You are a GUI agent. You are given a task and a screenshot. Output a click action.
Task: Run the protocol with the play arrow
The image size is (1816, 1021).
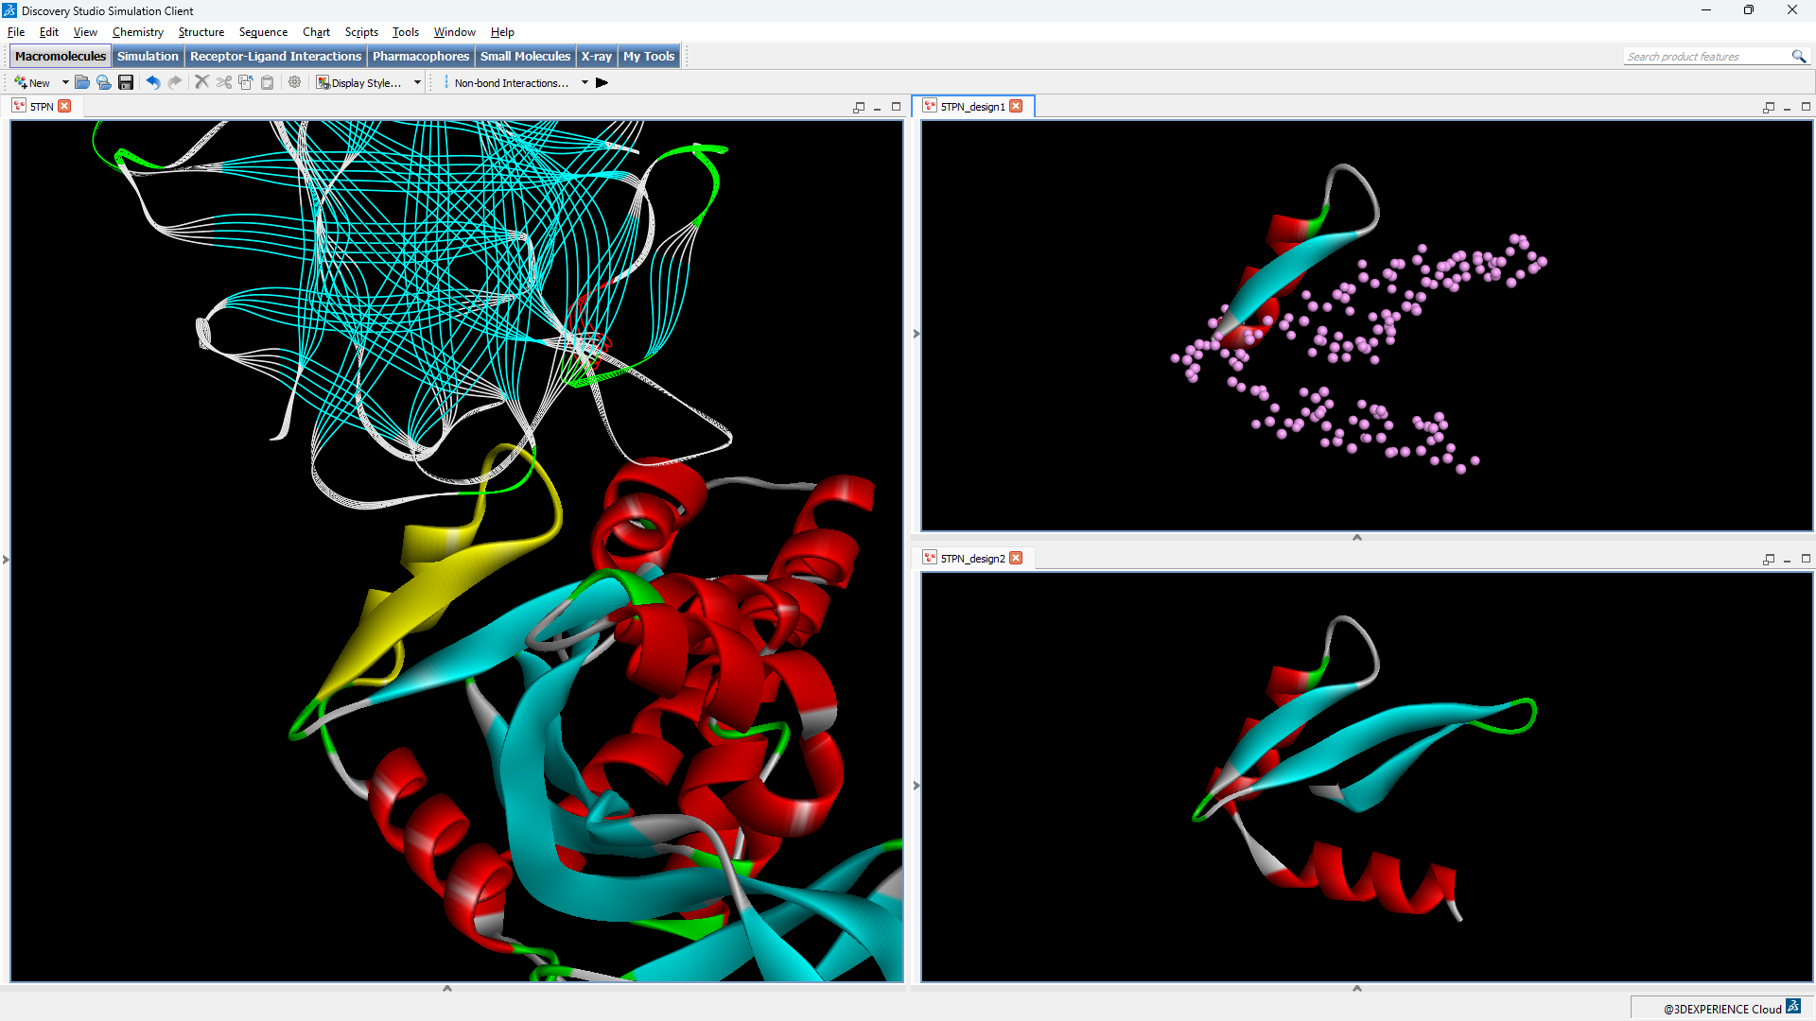(x=602, y=82)
